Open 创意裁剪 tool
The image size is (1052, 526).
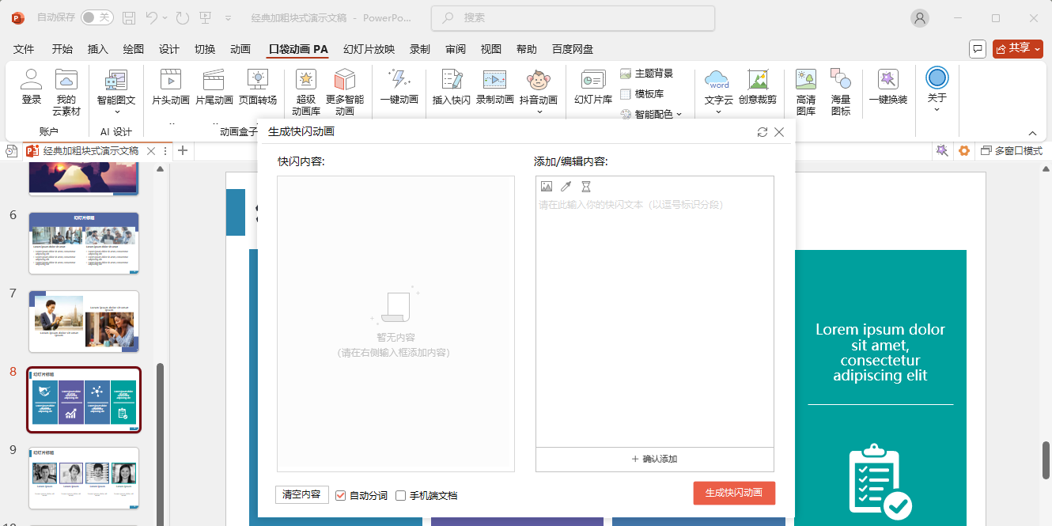(758, 80)
